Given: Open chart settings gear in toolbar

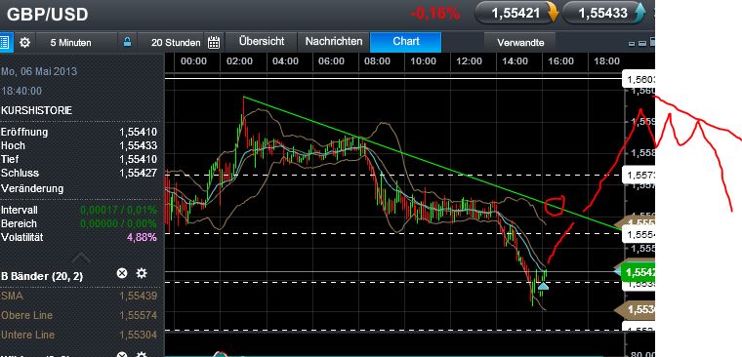Looking at the screenshot, I should click(x=24, y=43).
